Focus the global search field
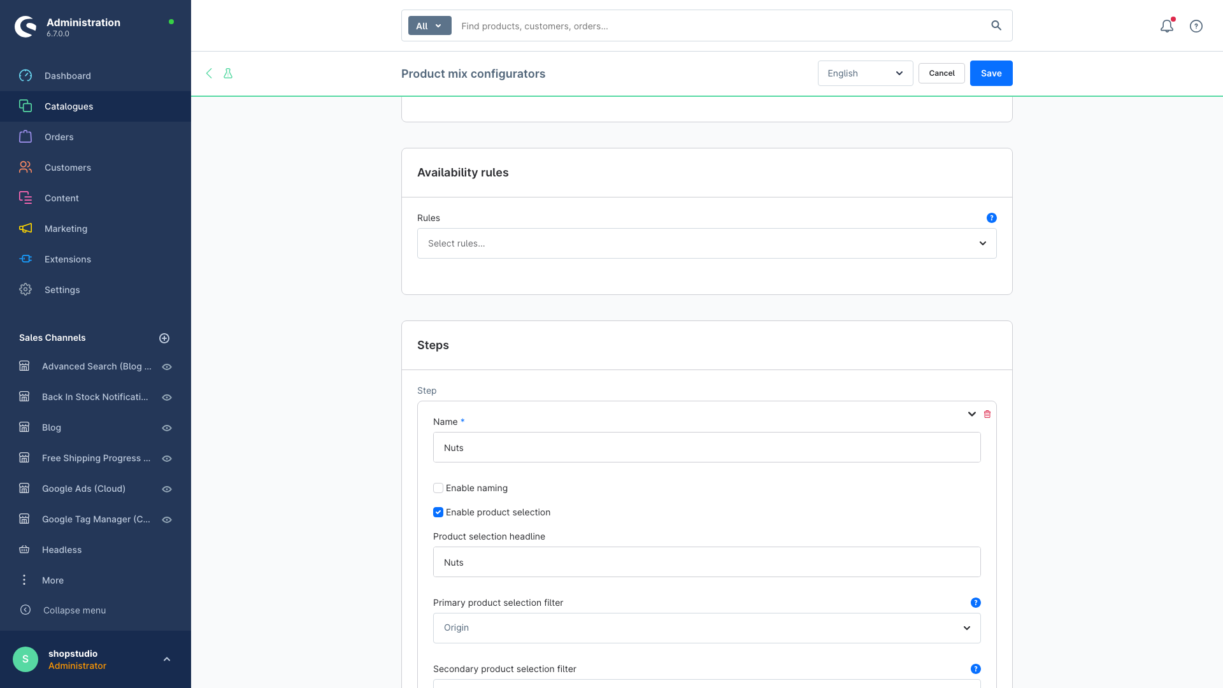Viewport: 1223px width, 688px height. coord(720,26)
